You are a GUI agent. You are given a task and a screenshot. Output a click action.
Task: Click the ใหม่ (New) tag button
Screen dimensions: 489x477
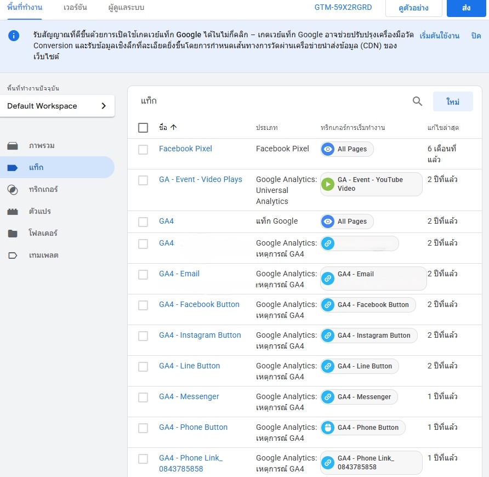tap(453, 101)
